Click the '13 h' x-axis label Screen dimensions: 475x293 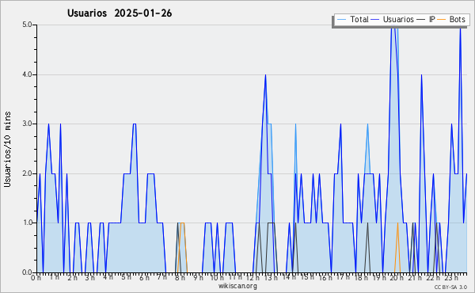271,278
